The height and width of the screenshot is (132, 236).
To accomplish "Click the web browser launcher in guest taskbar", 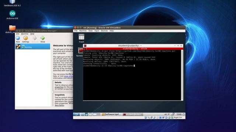I will point(86,114).
